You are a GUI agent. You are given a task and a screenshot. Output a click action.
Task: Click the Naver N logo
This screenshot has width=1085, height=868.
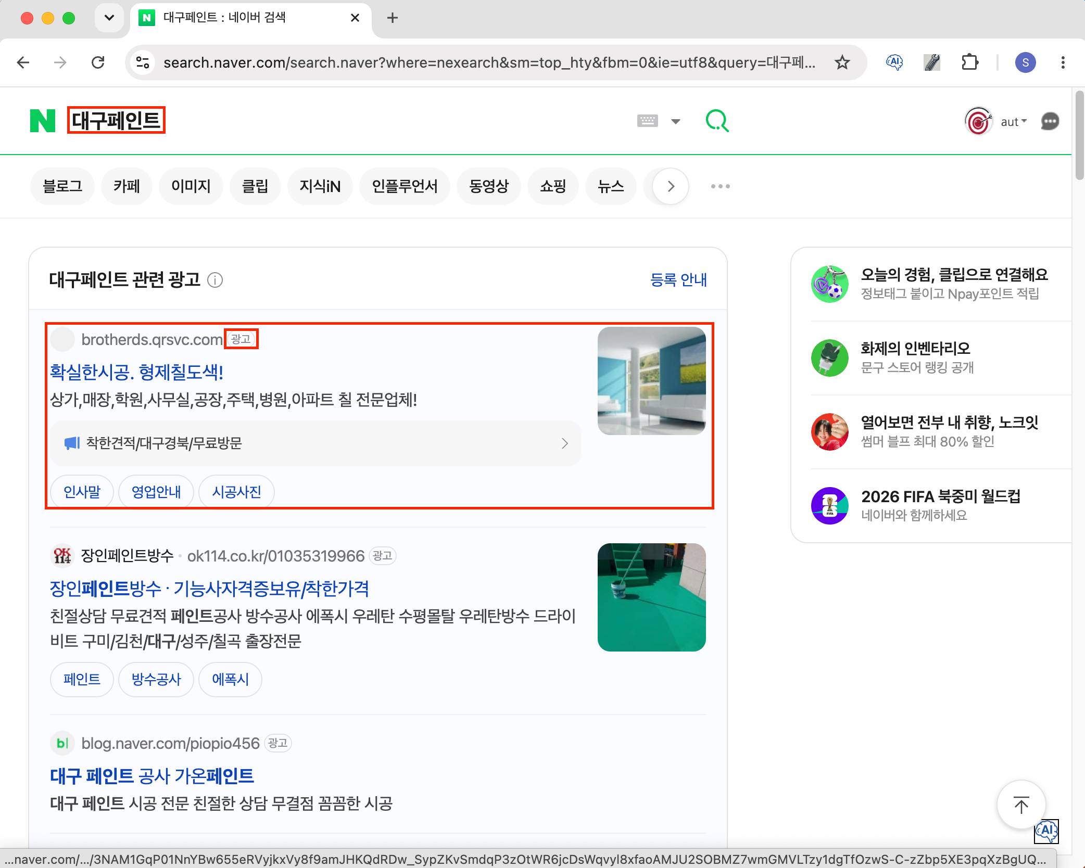43,121
